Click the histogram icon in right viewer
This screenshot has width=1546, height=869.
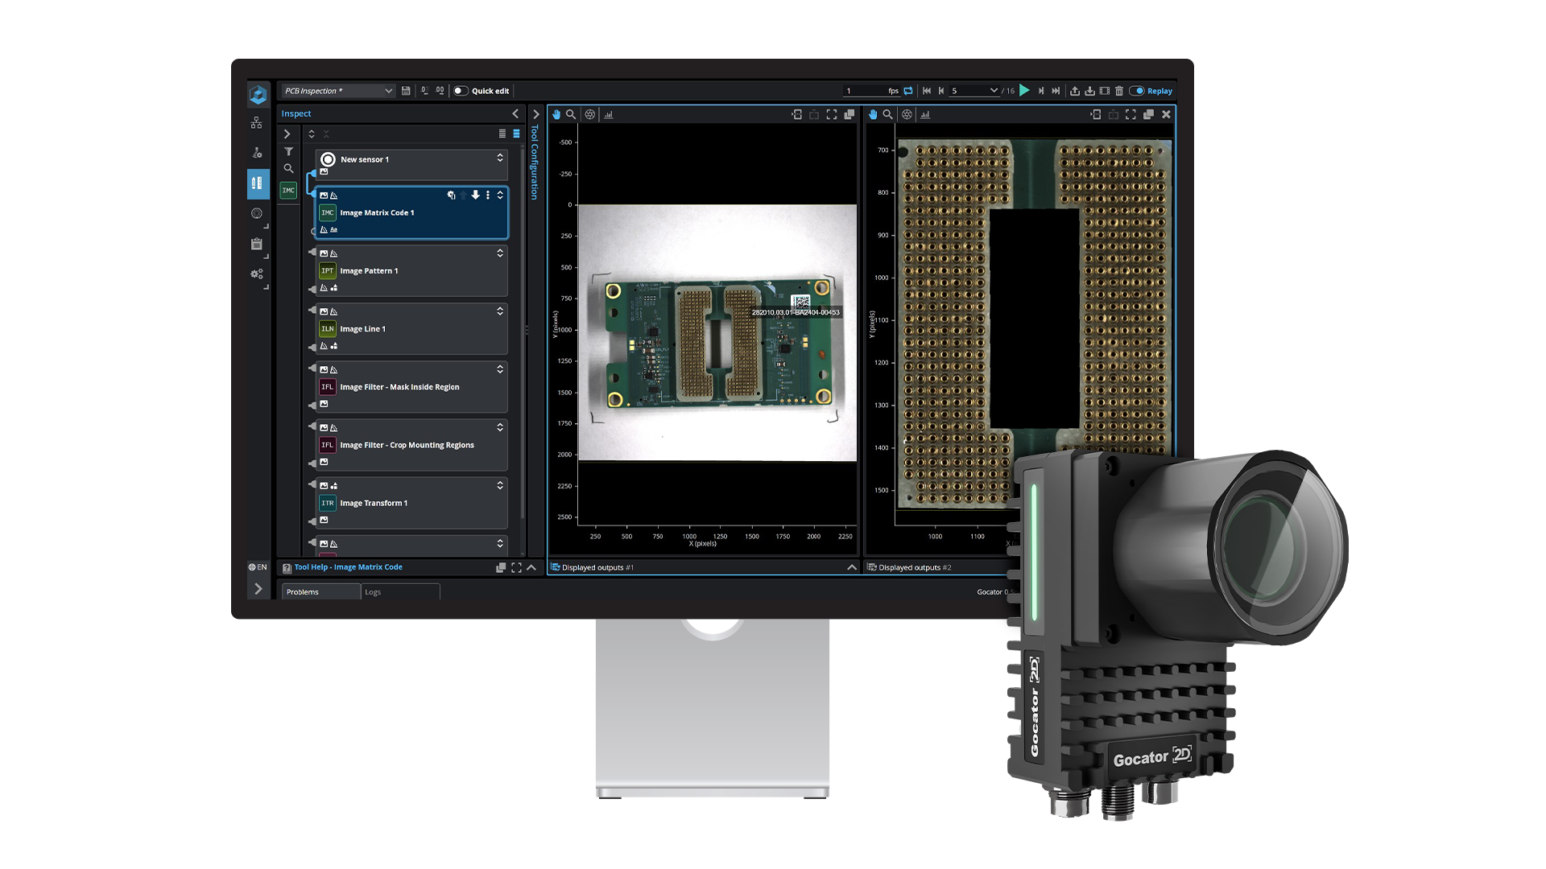pyautogui.click(x=925, y=114)
